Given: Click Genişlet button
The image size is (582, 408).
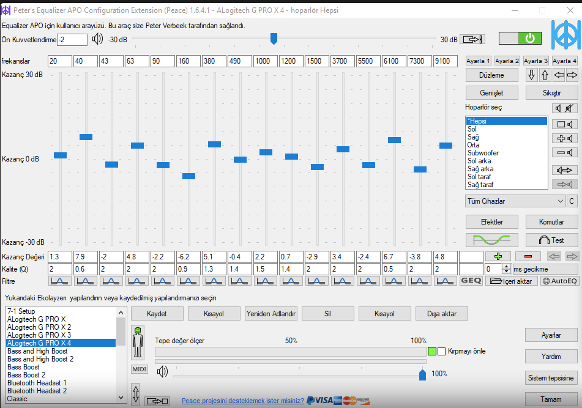Looking at the screenshot, I should pos(492,93).
